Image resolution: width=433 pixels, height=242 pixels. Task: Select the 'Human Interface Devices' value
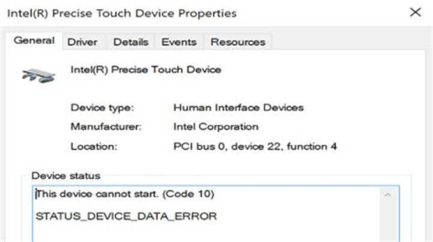[238, 108]
